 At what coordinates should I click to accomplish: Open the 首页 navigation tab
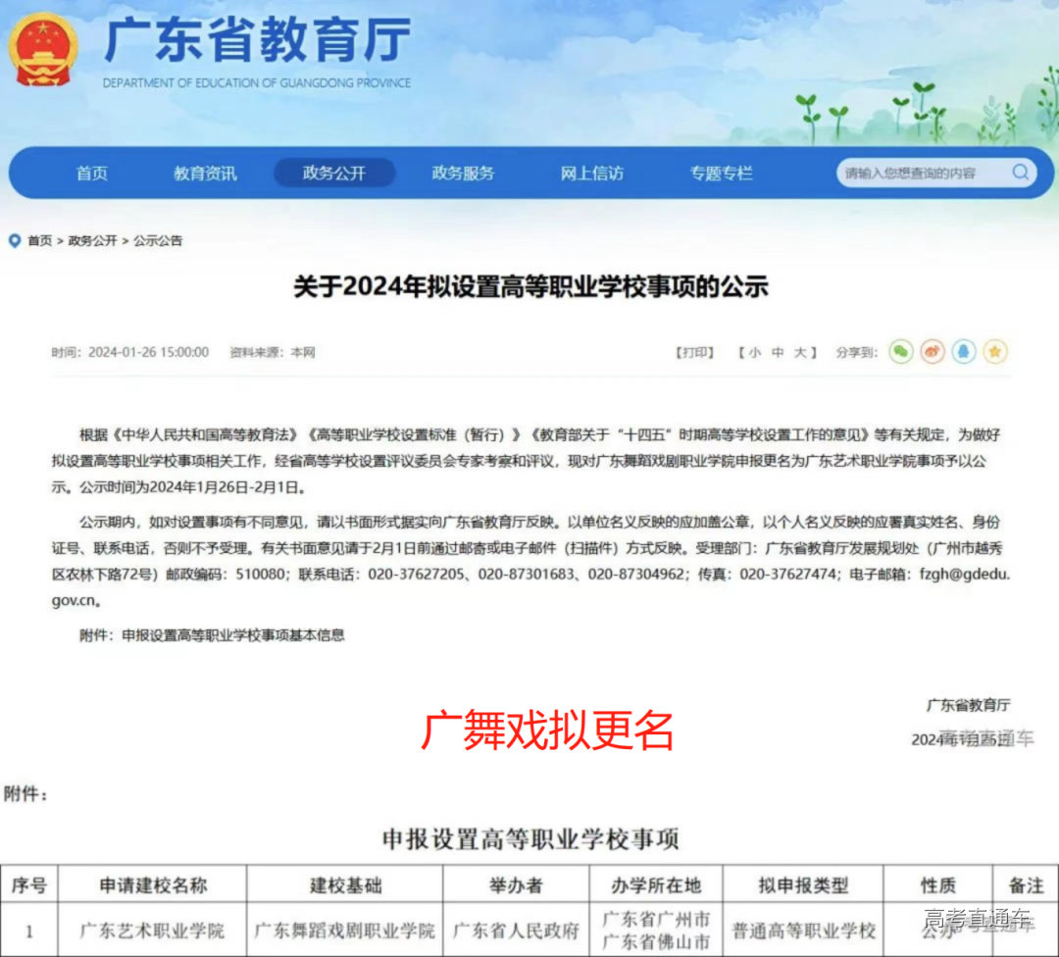92,174
